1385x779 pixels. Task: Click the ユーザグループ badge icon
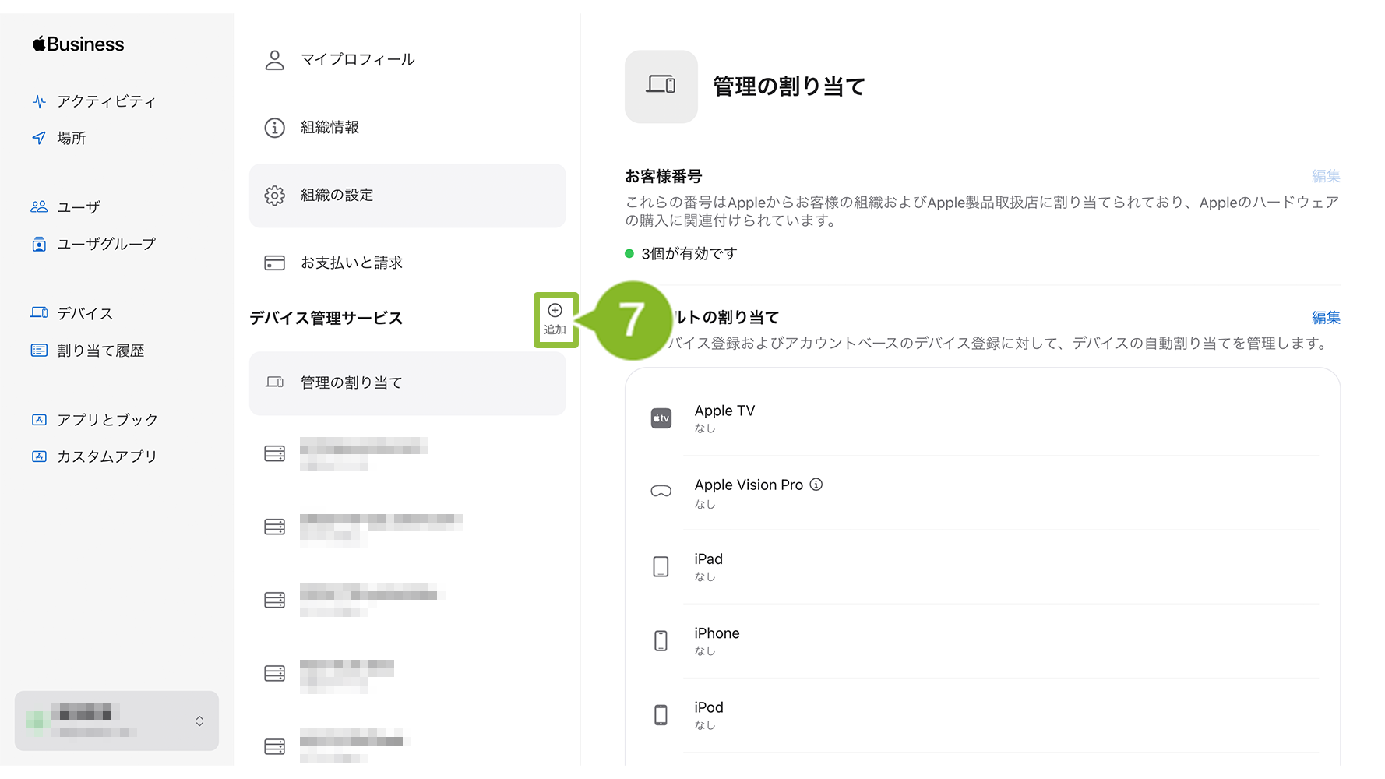tap(39, 244)
